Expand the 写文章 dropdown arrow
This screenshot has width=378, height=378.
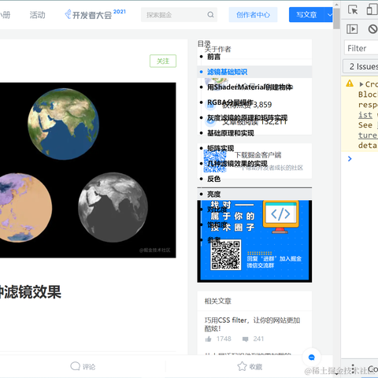click(329, 15)
